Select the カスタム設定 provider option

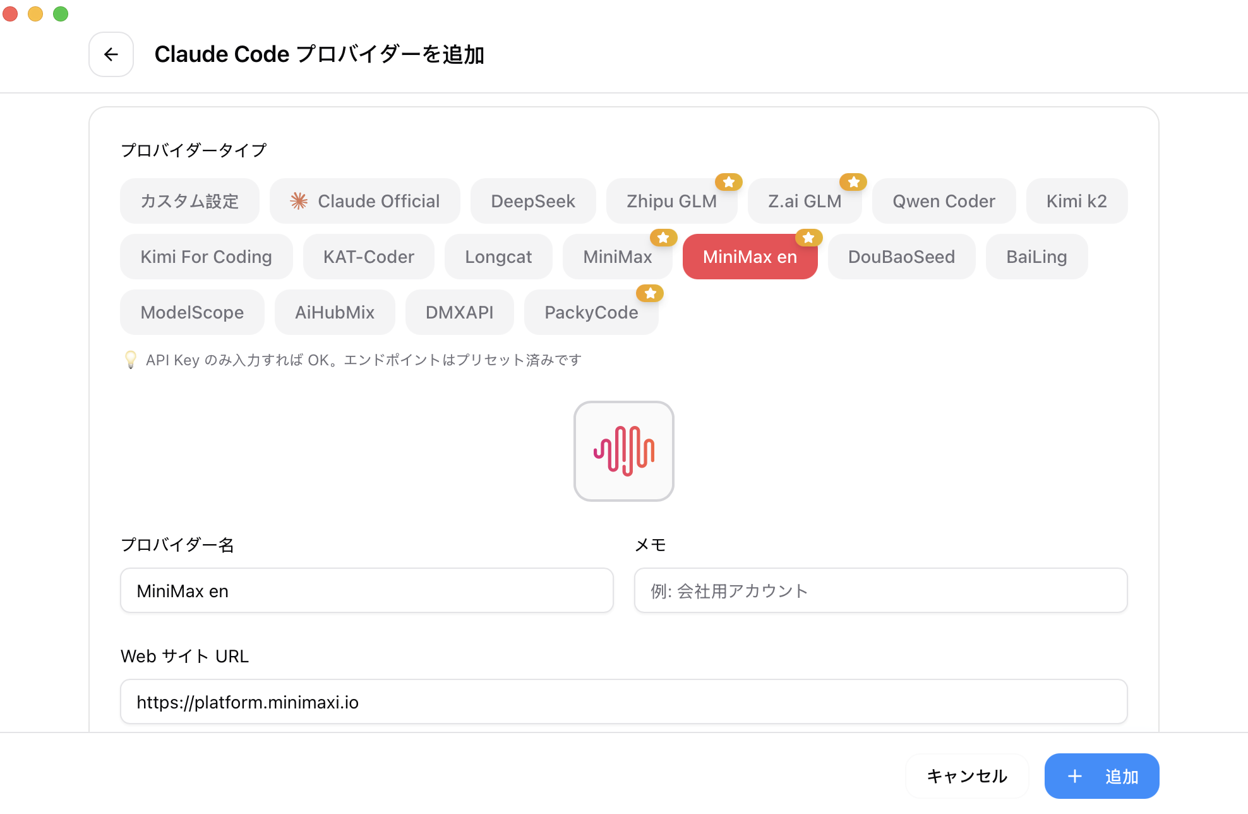[189, 201]
